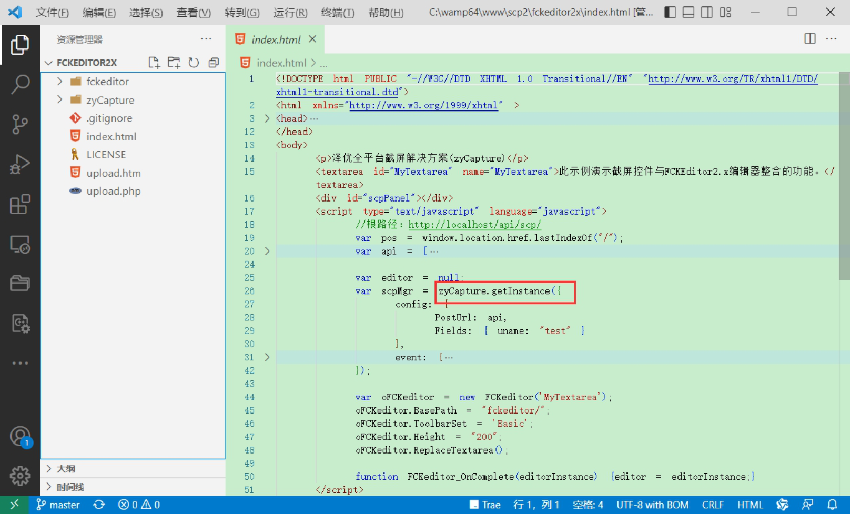Collapse all folders in explorer
Screen dimensions: 850x514
pos(214,62)
